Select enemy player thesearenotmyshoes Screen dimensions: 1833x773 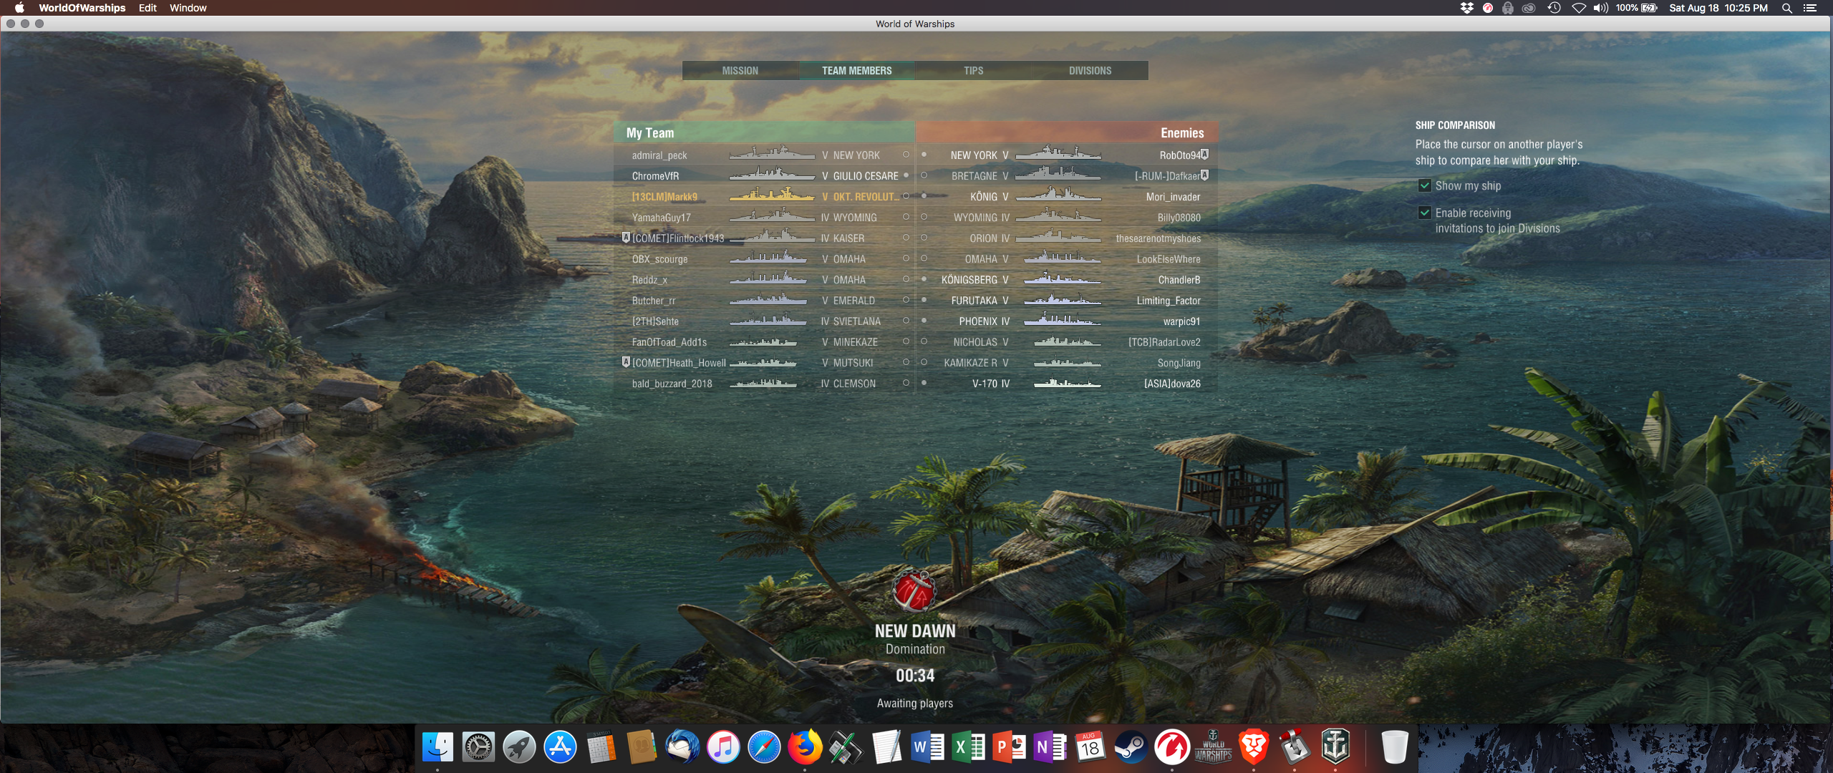(x=1158, y=238)
